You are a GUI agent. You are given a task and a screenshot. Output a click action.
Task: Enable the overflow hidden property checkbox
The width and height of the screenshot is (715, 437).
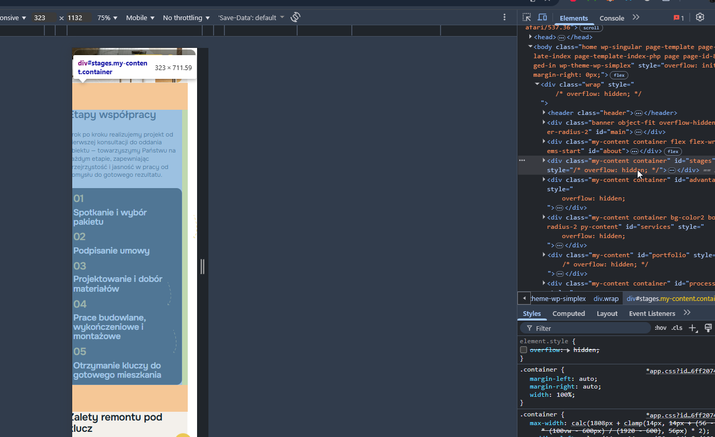[x=524, y=350]
